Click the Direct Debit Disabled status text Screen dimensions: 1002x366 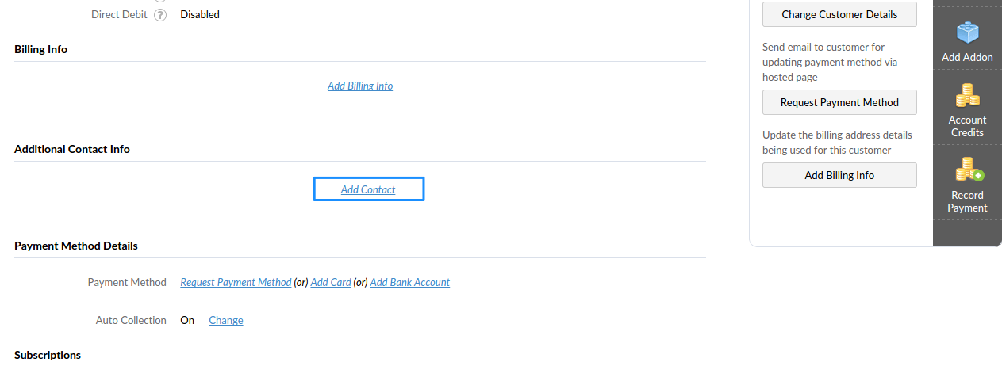pyautogui.click(x=200, y=14)
